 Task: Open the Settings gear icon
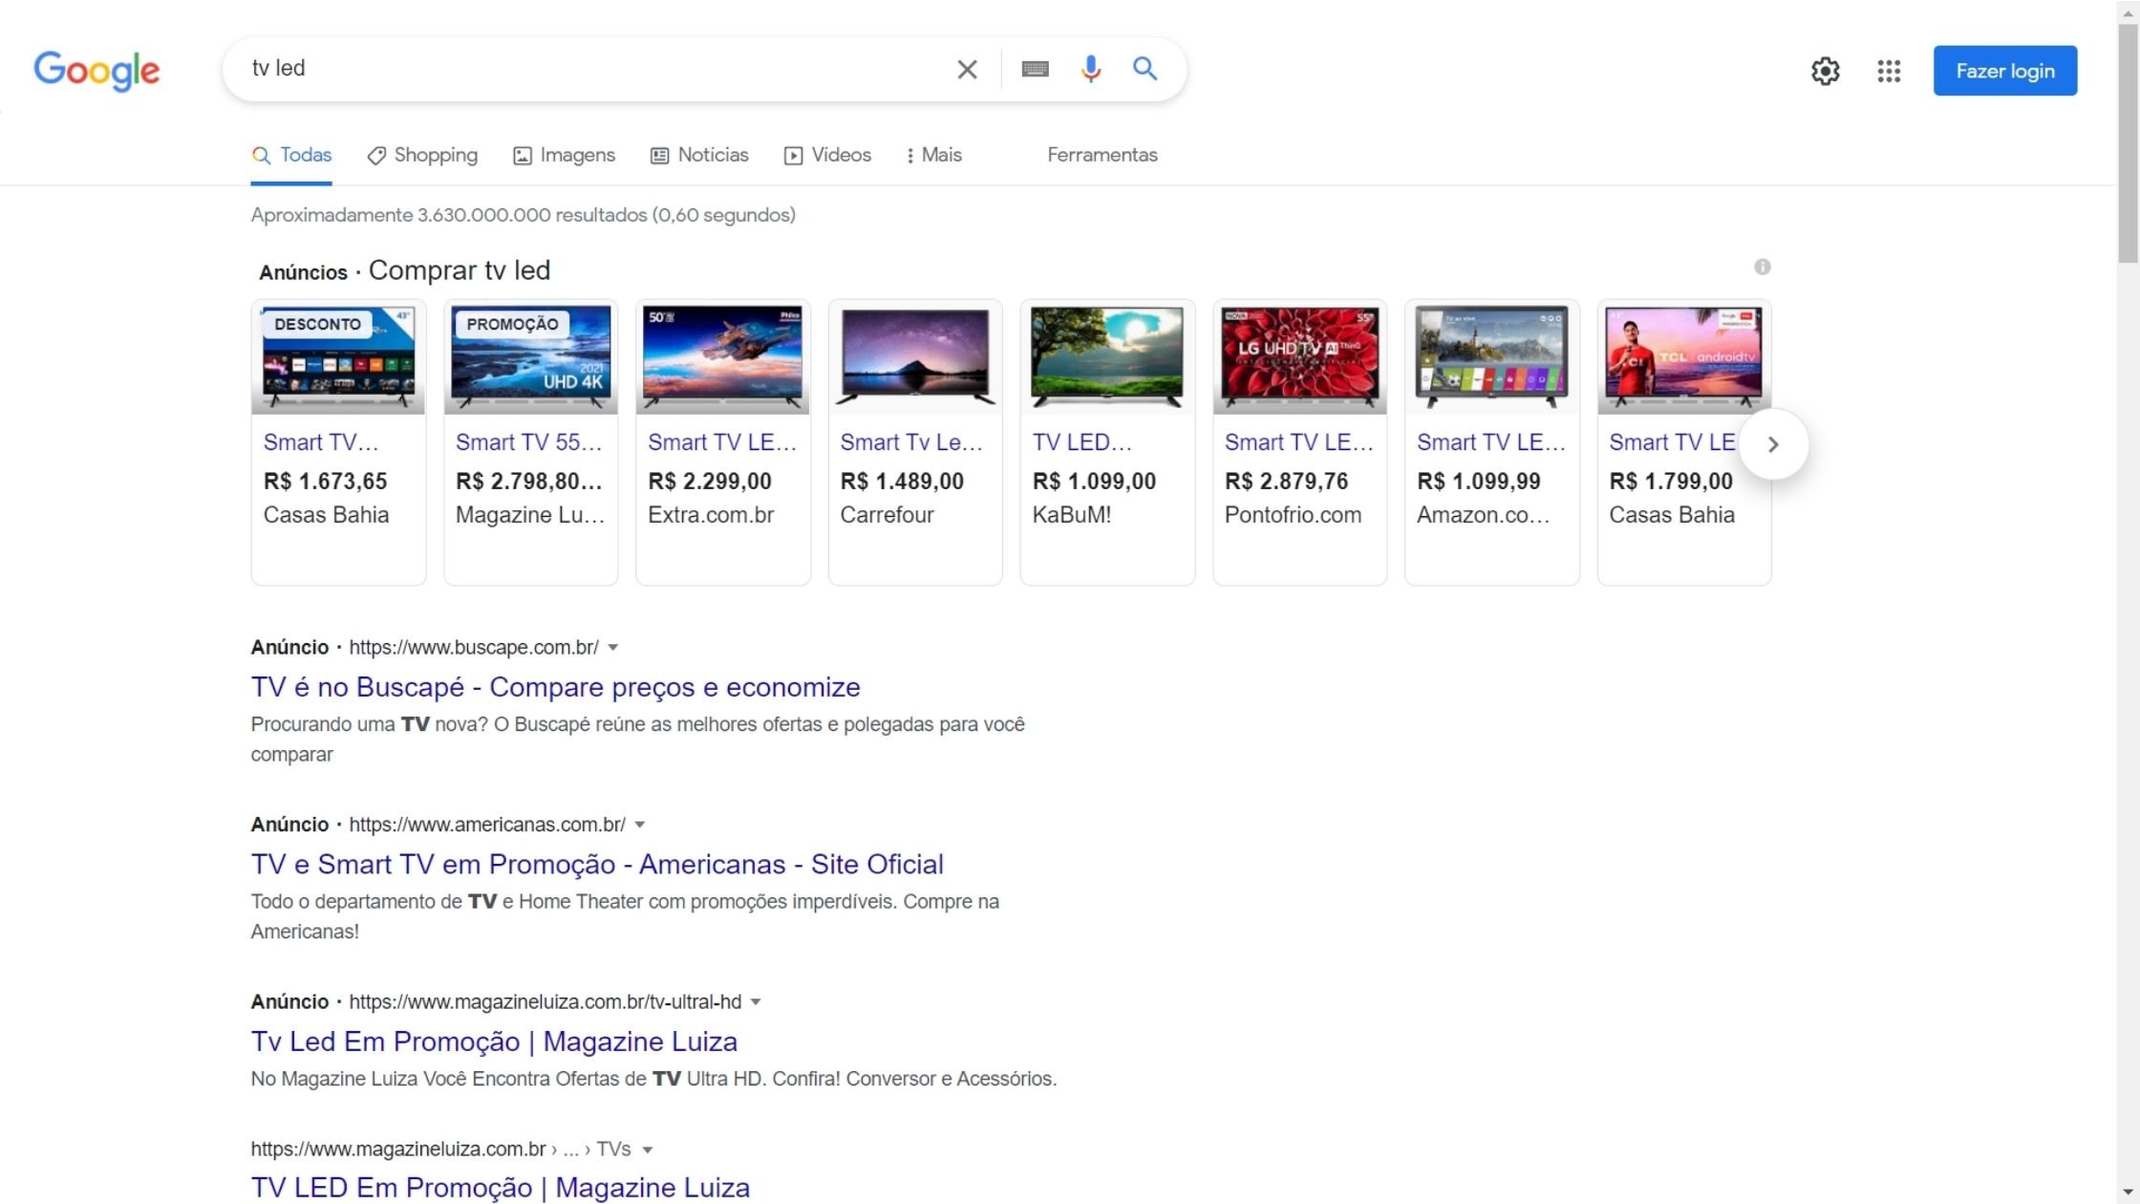click(x=1825, y=71)
